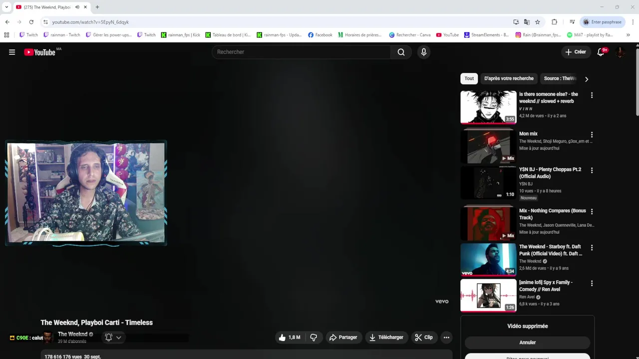Go to the YouTube home logo
This screenshot has width=639, height=359.
(x=39, y=52)
